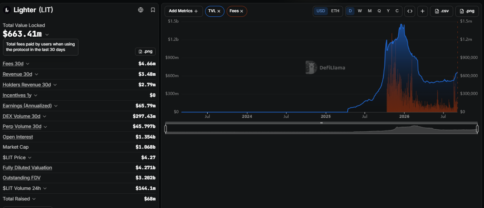Viewport: 484px width, 208px height.
Task: Expand the Perp Volume 30d row
Action: [45, 127]
